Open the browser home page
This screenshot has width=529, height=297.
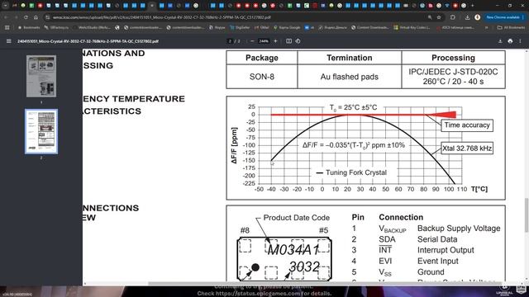tap(36, 17)
